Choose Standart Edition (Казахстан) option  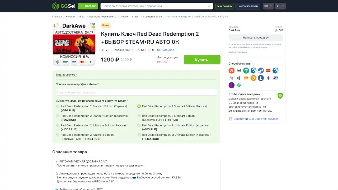(58, 116)
